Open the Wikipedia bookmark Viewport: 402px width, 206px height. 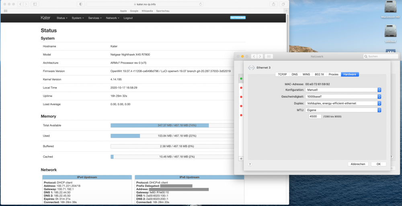click(x=147, y=11)
